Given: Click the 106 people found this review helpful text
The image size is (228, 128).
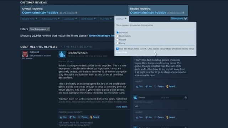Looking at the screenshot, I should (x=76, y=123).
